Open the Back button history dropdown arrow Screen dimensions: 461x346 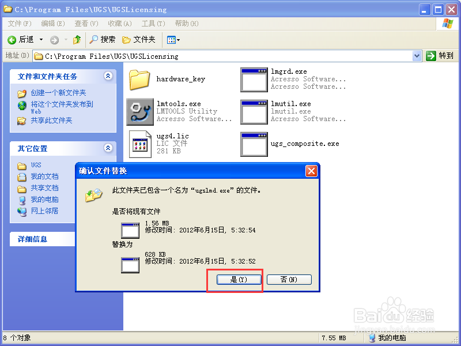41,40
